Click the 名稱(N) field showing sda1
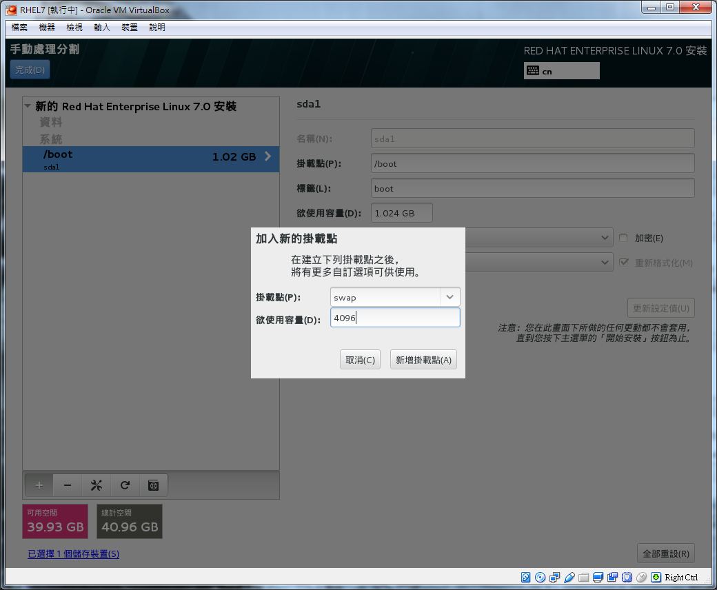717x590 pixels. (533, 139)
